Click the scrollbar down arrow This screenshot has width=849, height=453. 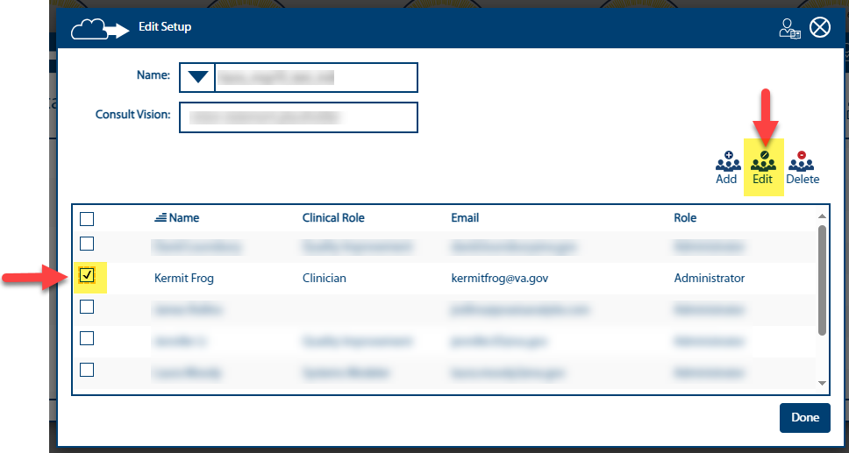(822, 383)
